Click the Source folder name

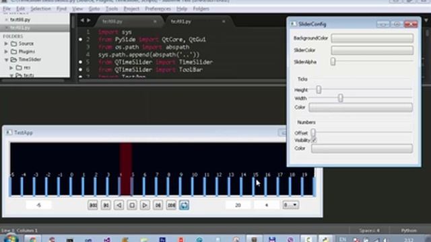pos(26,44)
